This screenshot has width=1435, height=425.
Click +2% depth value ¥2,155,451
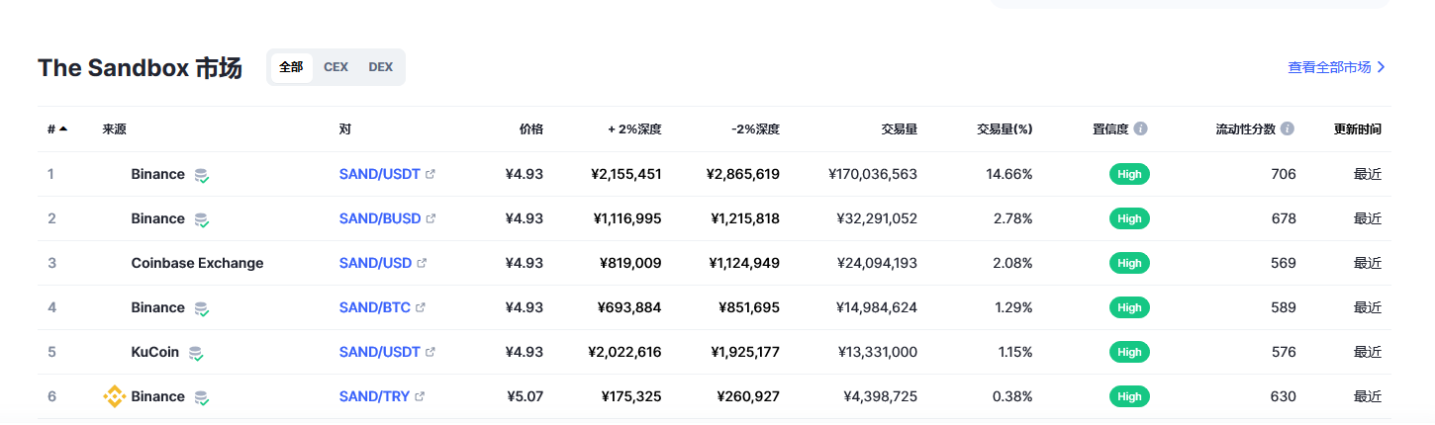626,174
